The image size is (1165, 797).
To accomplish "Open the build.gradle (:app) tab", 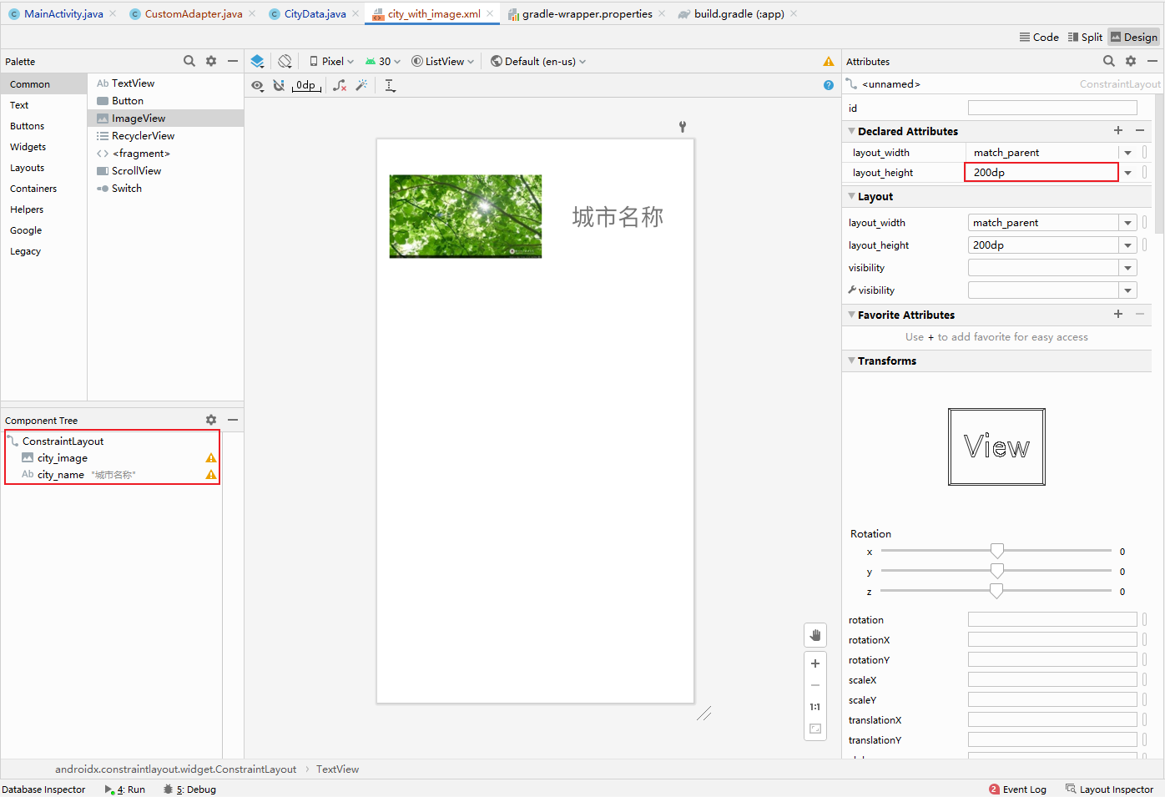I will click(738, 13).
